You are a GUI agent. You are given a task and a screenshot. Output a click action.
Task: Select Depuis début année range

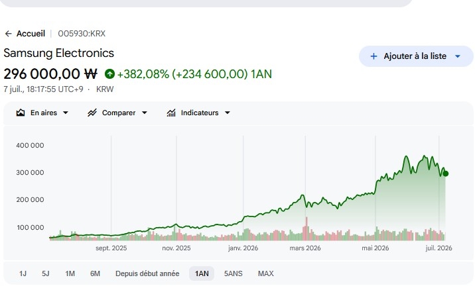click(x=147, y=273)
